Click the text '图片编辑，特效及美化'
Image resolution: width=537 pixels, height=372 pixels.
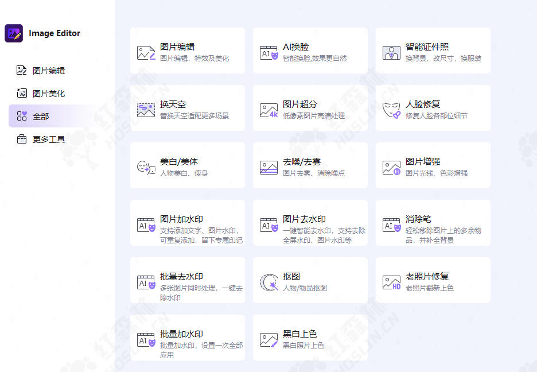194,59
